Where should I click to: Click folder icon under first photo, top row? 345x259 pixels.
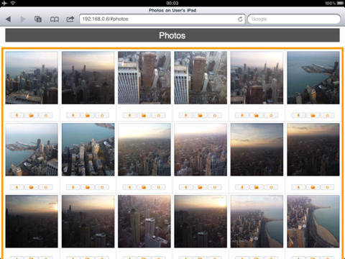click(x=31, y=115)
